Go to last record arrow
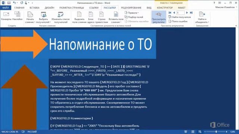This screenshot has width=239, height=134. (191, 13)
